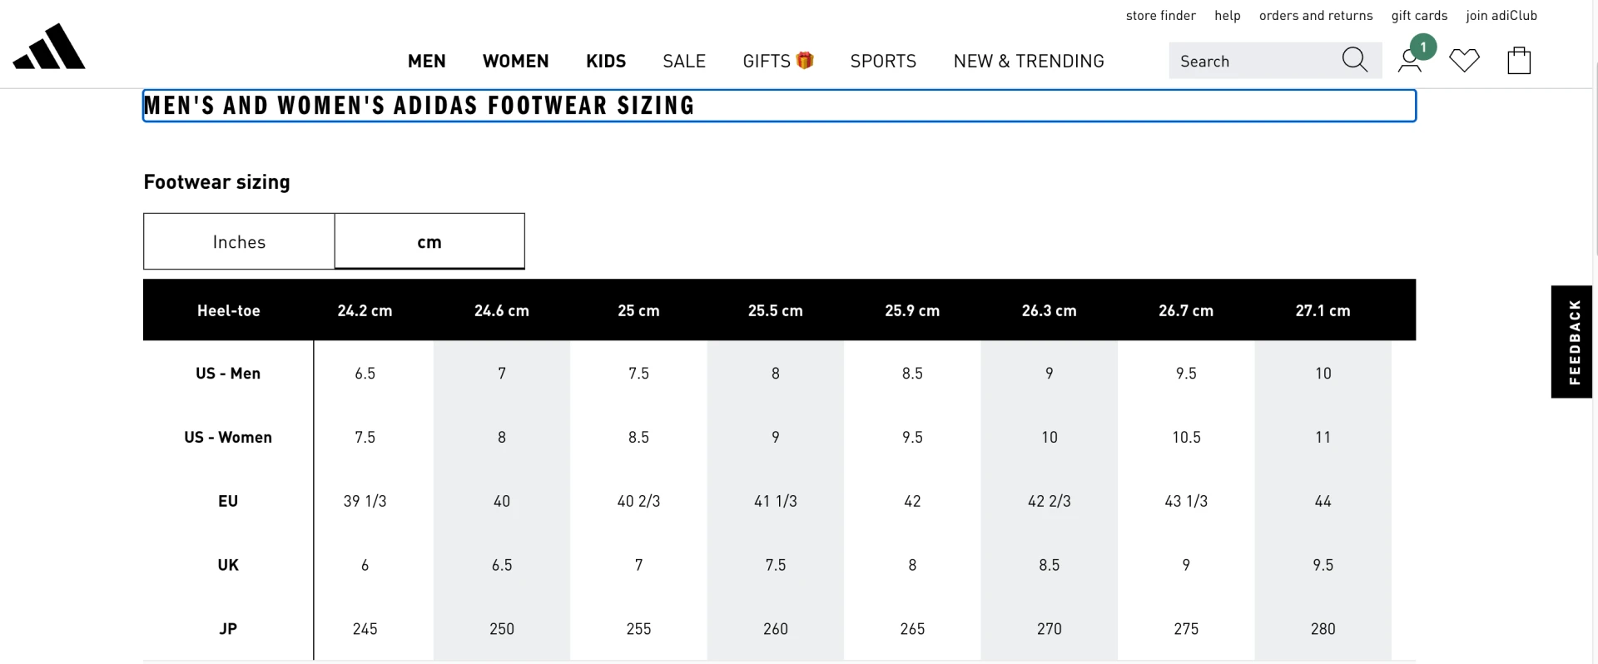The width and height of the screenshot is (1598, 664).
Task: Click the Footwear sizing subheading
Action: pyautogui.click(x=217, y=182)
